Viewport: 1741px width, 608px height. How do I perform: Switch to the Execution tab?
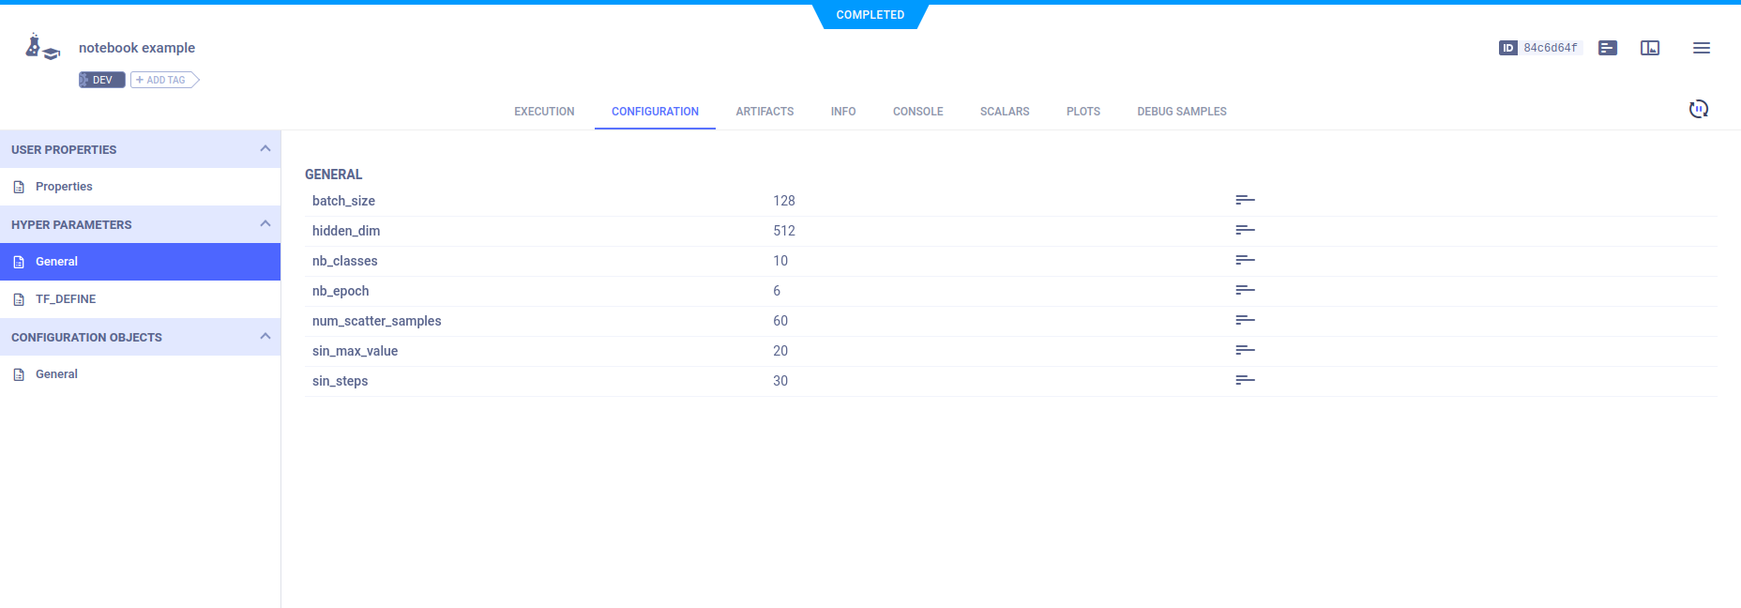544,112
